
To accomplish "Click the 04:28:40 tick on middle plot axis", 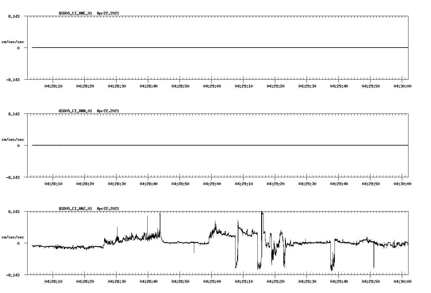I will (x=148, y=183).
